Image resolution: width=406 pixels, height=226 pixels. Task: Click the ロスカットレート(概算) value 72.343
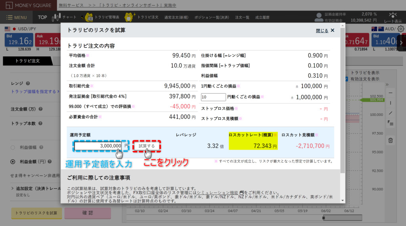(x=262, y=146)
